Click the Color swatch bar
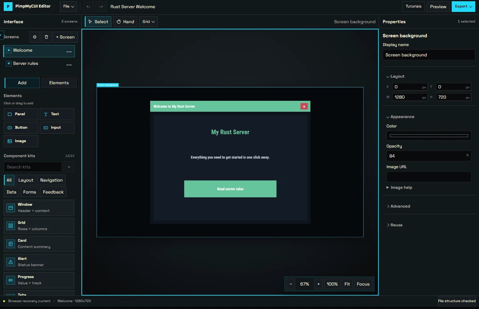The image size is (479, 309). (x=429, y=136)
